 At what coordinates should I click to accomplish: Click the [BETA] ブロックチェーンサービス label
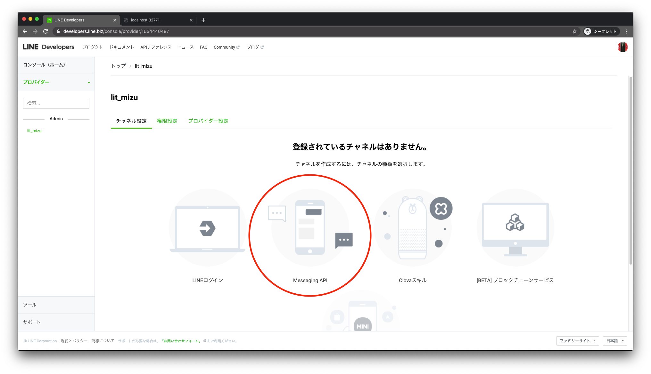point(515,280)
